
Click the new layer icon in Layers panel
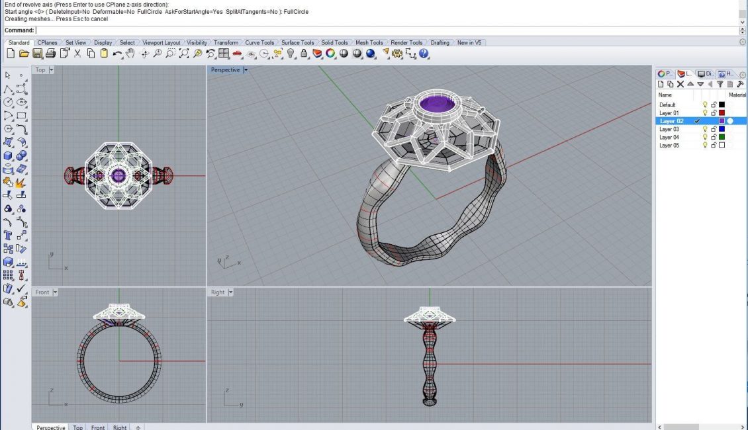click(x=661, y=84)
